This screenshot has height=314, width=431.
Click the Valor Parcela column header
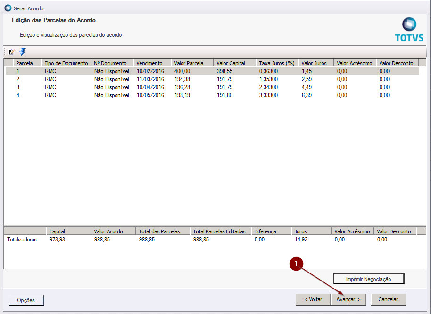[x=189, y=63]
